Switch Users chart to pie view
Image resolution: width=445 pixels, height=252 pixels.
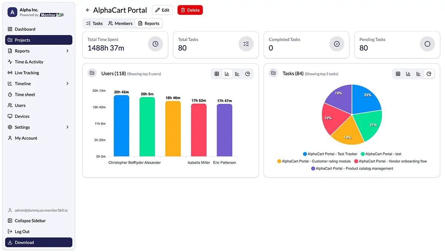(248, 74)
